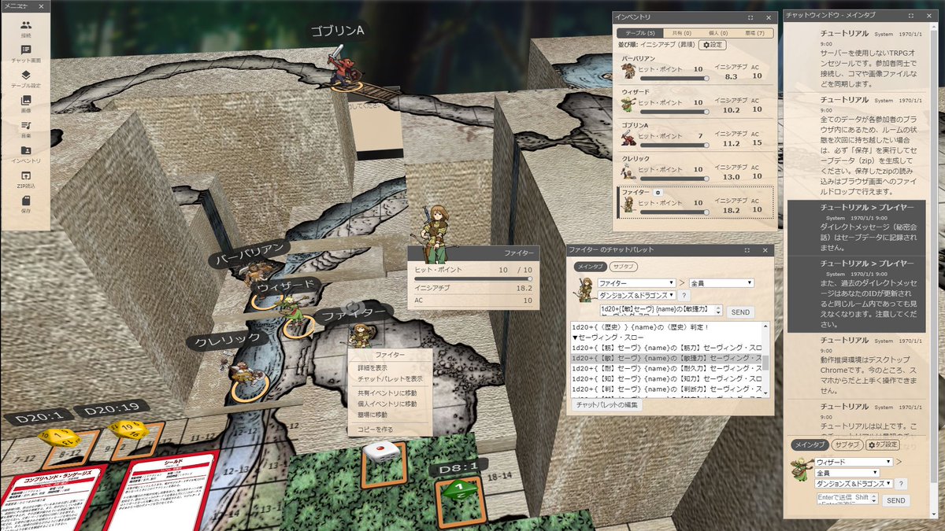Click the chat window message input field

tap(847, 500)
